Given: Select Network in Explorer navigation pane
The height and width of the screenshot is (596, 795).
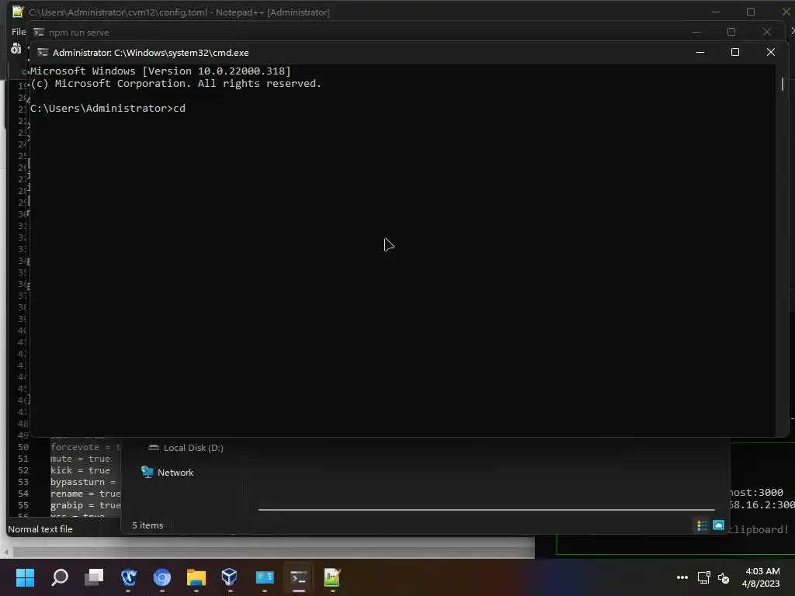Looking at the screenshot, I should (175, 473).
